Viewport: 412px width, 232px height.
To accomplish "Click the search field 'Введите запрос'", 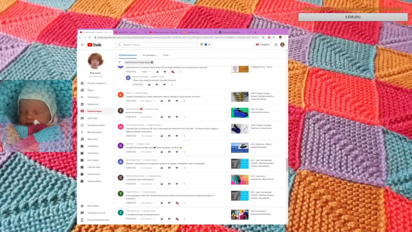I will point(156,45).
